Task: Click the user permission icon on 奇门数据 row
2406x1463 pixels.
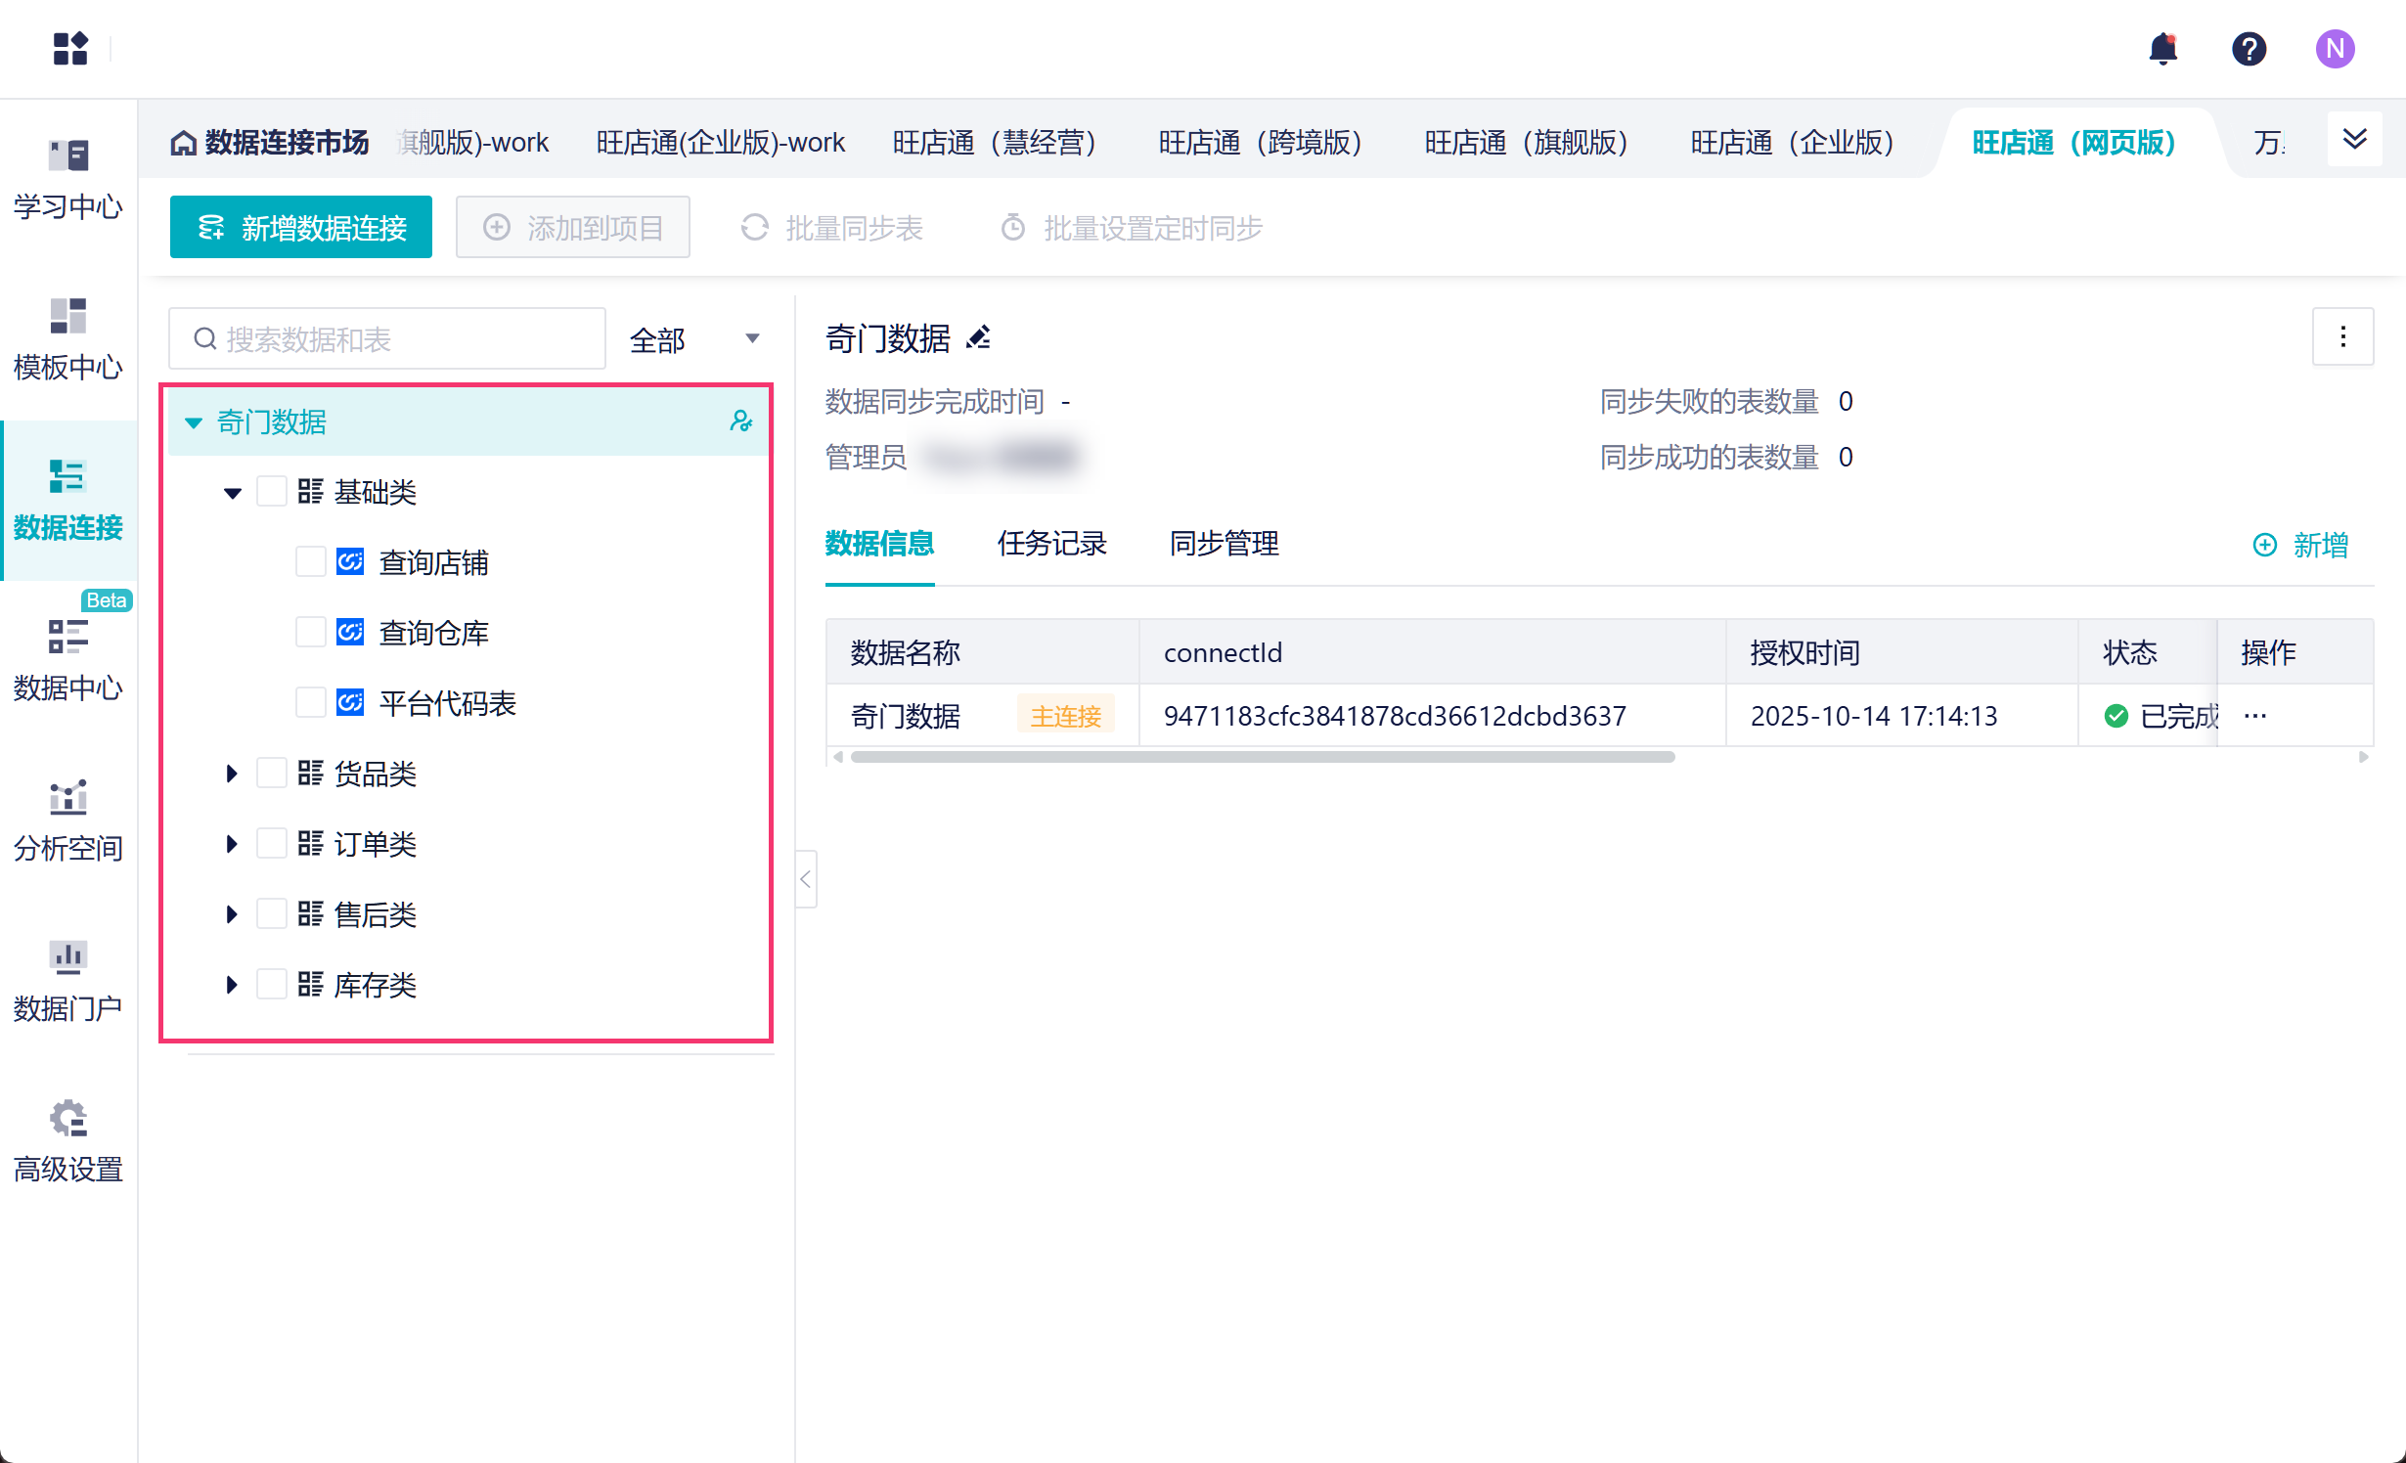Action: pyautogui.click(x=740, y=421)
